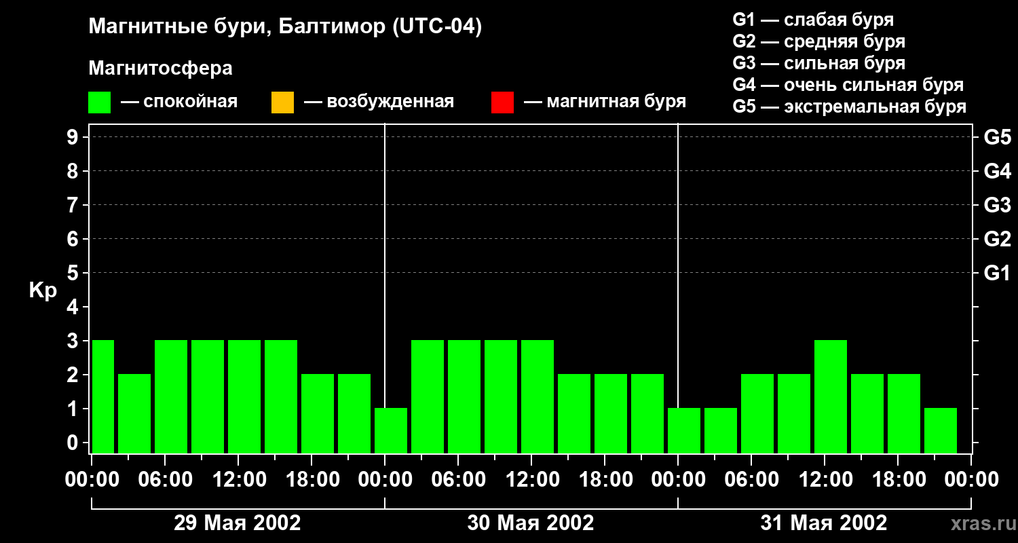Click the green calm magnetosphere legend swatch
1018x543 pixels.
[100, 102]
